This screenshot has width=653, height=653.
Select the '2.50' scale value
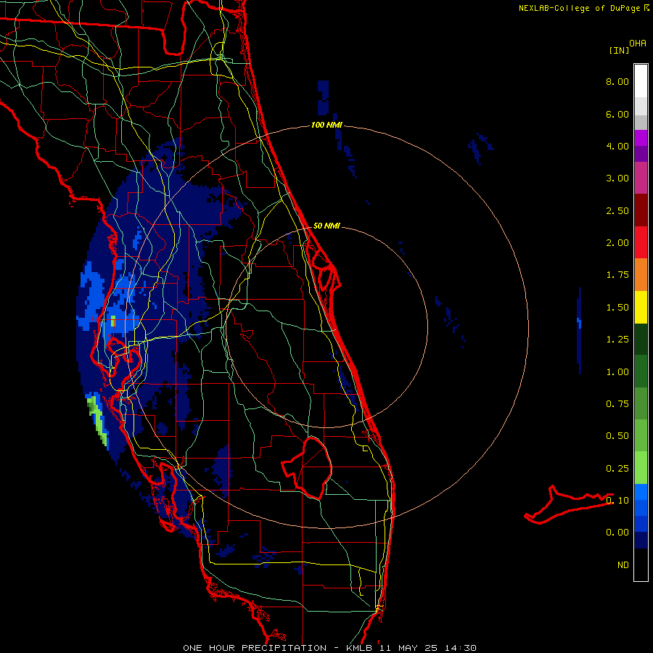click(x=617, y=210)
